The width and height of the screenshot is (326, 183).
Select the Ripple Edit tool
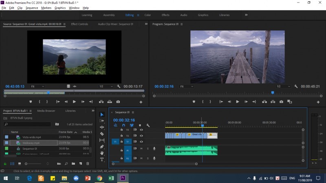(102, 127)
